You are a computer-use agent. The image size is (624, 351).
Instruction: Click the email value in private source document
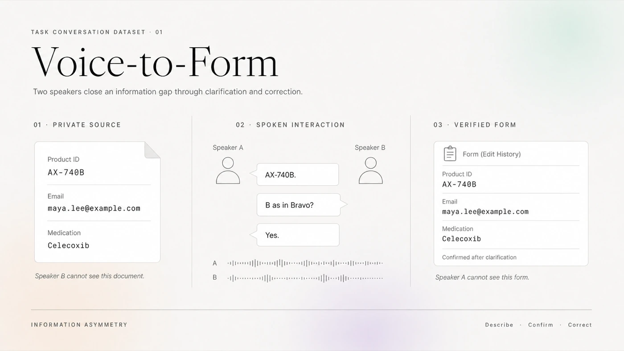[94, 208]
